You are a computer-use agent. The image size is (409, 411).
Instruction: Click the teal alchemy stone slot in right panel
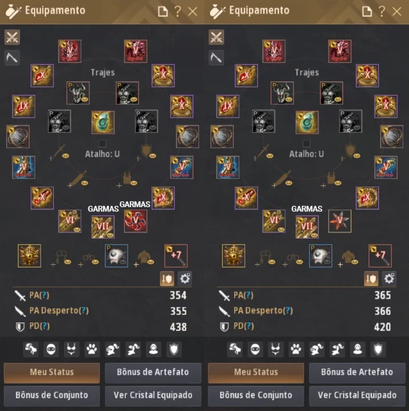pos(307,122)
